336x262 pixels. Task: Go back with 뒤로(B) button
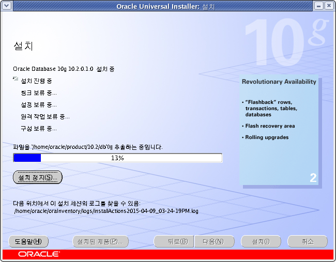coord(174,241)
